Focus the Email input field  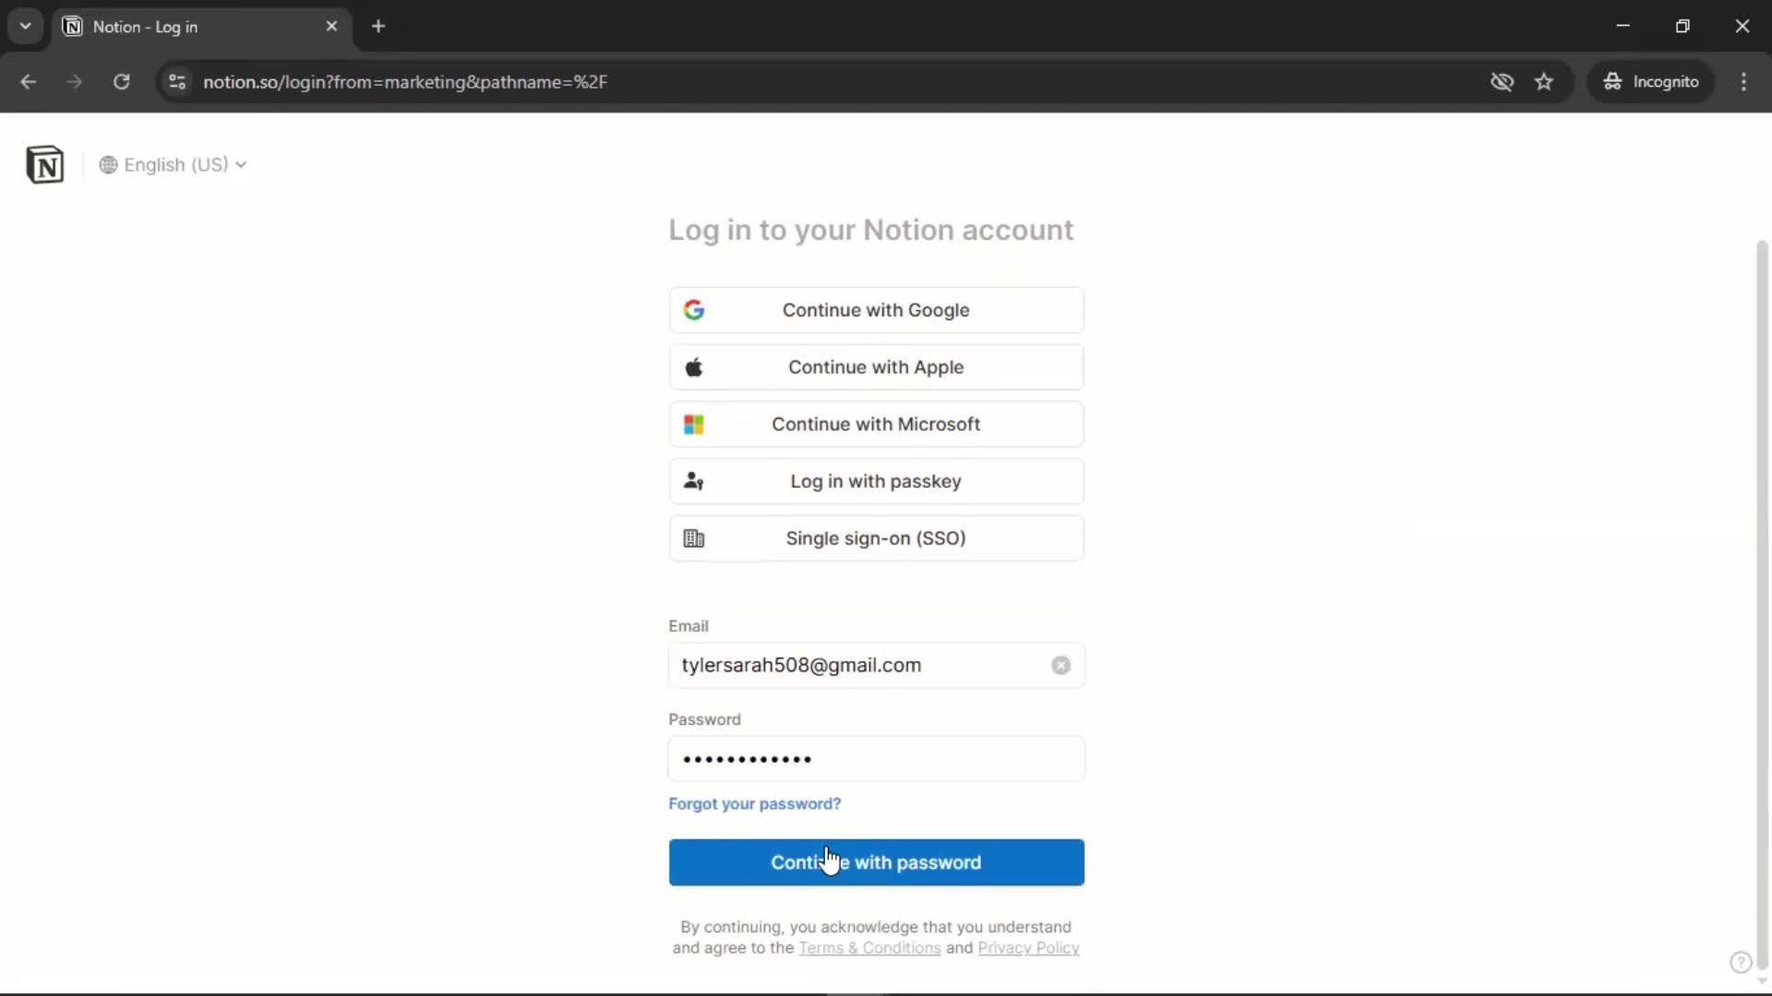point(876,665)
